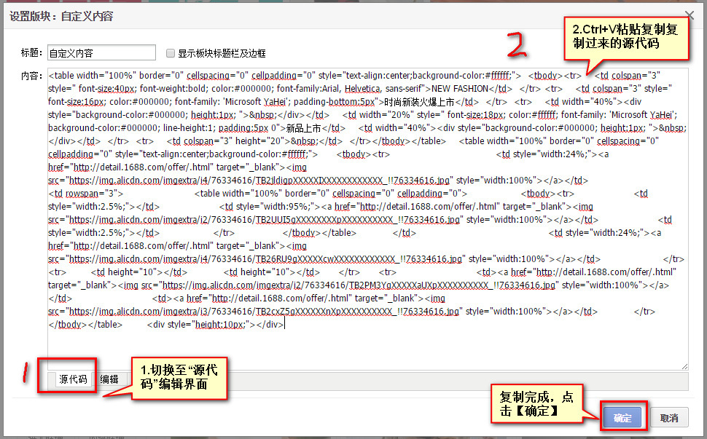Click the 确定 confirm button

pyautogui.click(x=622, y=417)
